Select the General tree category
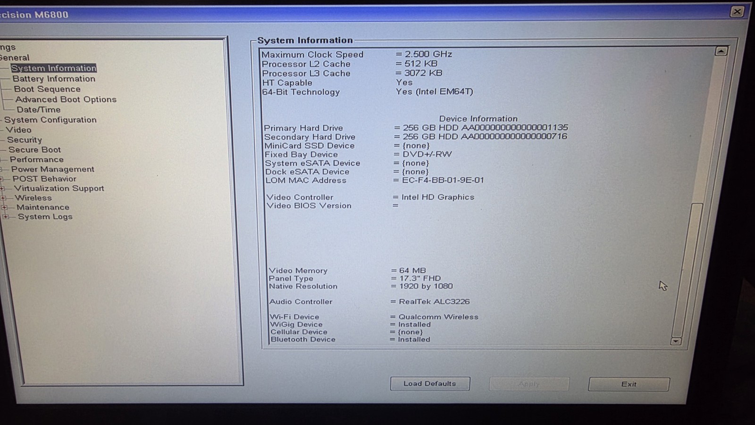Viewport: 755px width, 425px height. (x=15, y=58)
